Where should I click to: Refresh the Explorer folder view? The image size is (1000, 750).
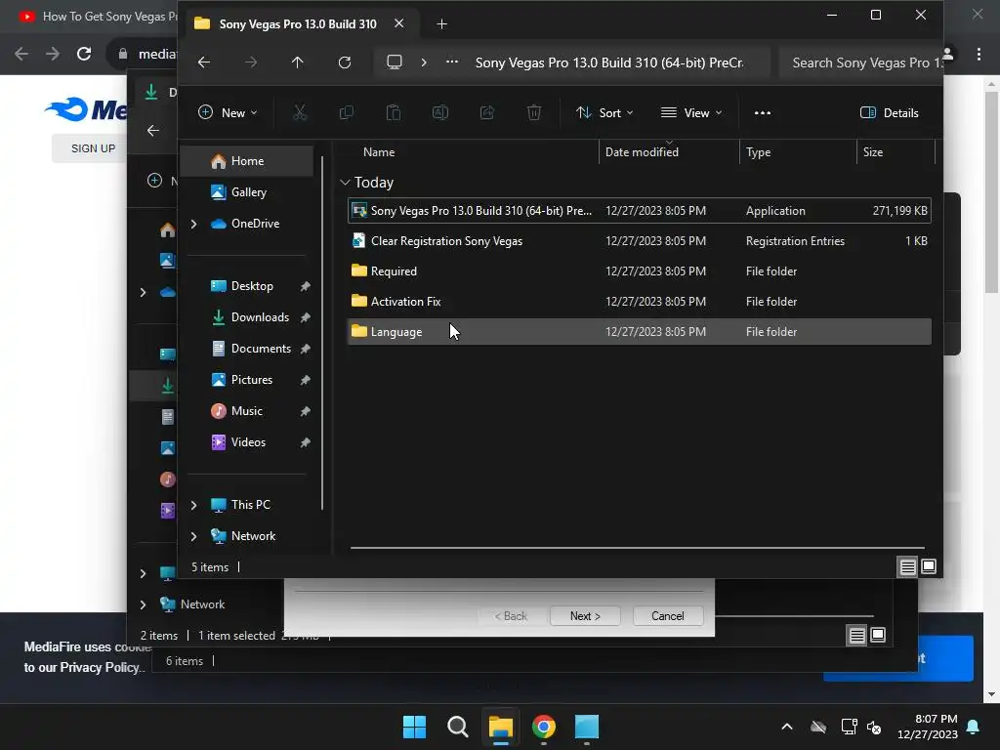345,62
